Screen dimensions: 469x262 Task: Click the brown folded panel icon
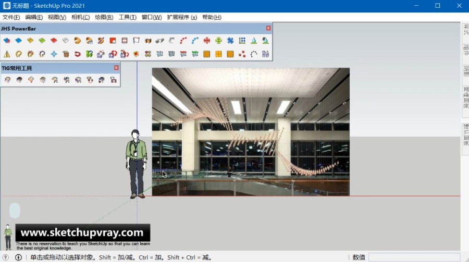[148, 40]
